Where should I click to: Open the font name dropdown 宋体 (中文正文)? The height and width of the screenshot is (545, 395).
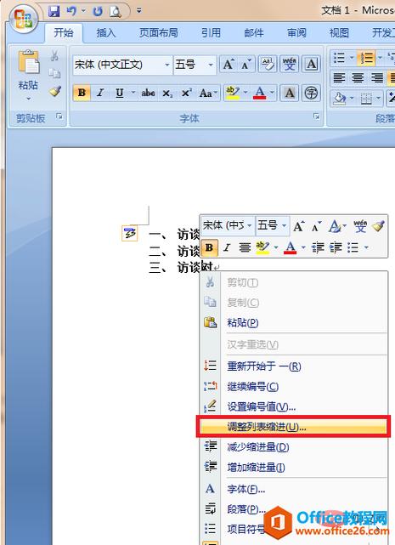tap(122, 65)
